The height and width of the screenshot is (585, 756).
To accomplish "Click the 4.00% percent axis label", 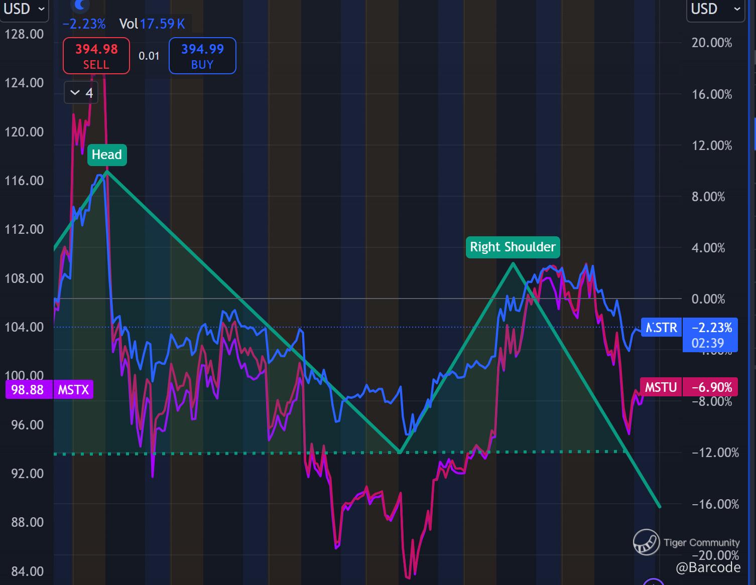I will (x=708, y=248).
